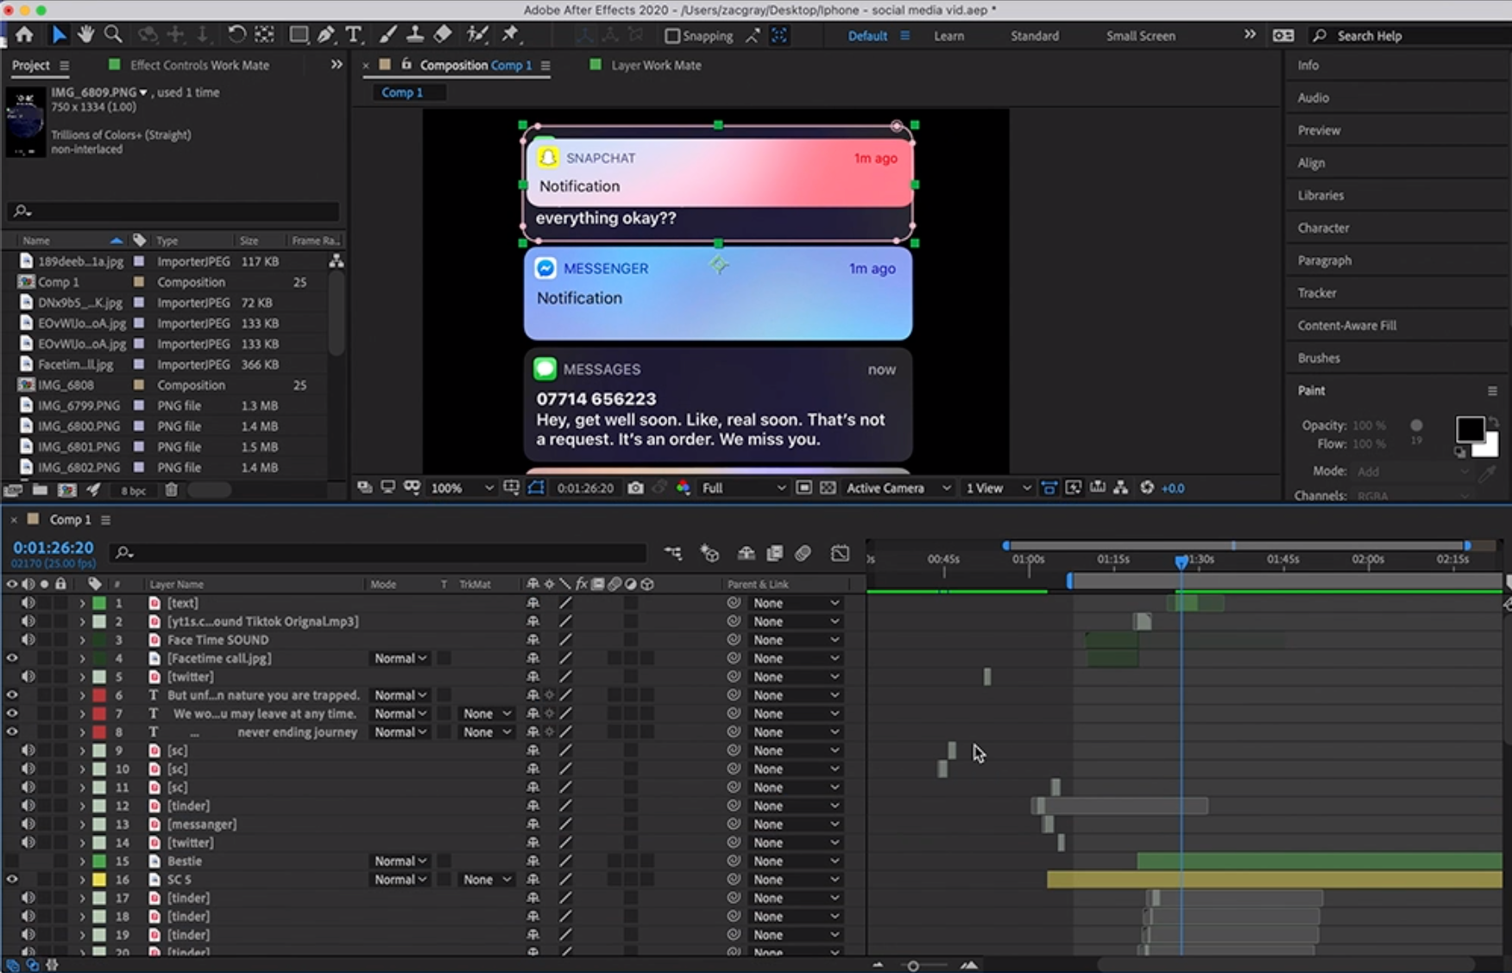The width and height of the screenshot is (1512, 973).
Task: Select the Horizontal Type tool
Action: click(x=353, y=35)
